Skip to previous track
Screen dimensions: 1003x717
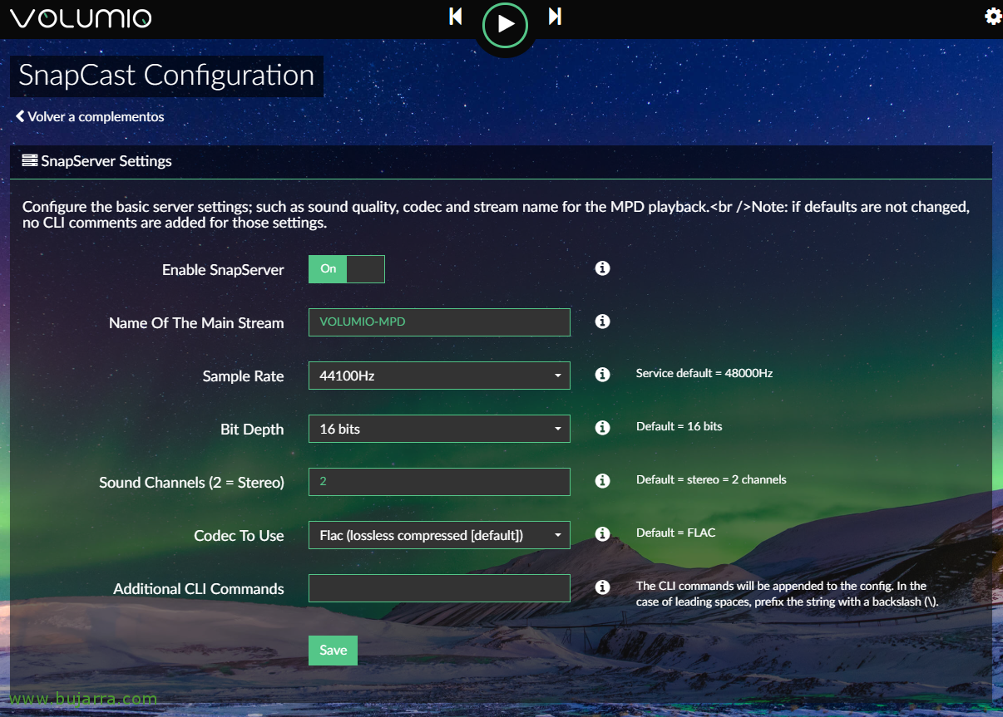[455, 17]
